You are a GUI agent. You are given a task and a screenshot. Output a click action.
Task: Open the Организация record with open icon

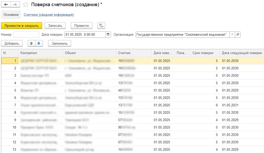[238, 35]
